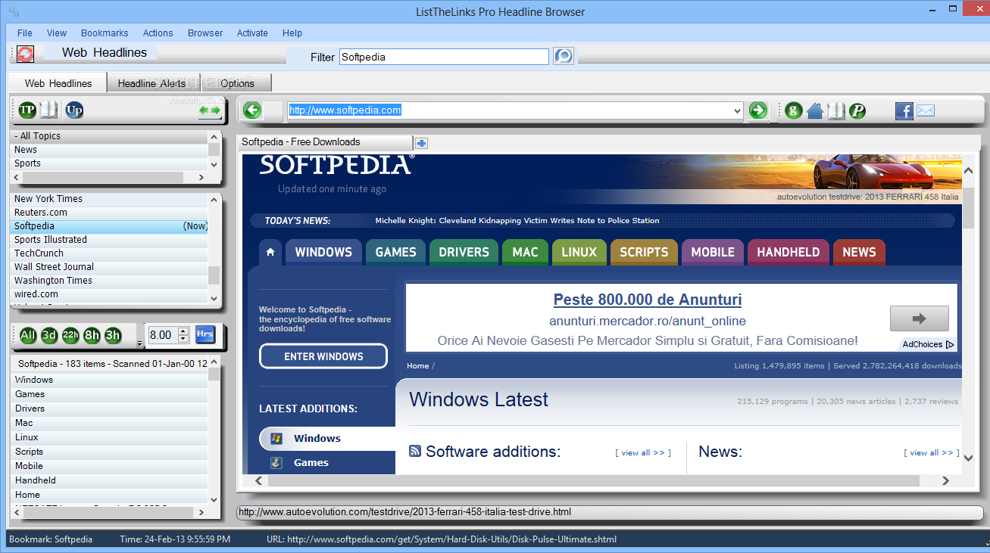Click the gray arrow button in the ad
The width and height of the screenshot is (990, 553).
920,318
